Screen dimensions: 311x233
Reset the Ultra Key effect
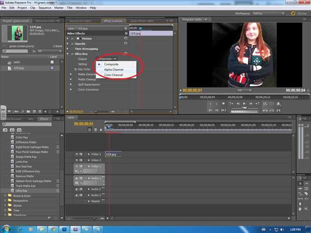click(126, 53)
